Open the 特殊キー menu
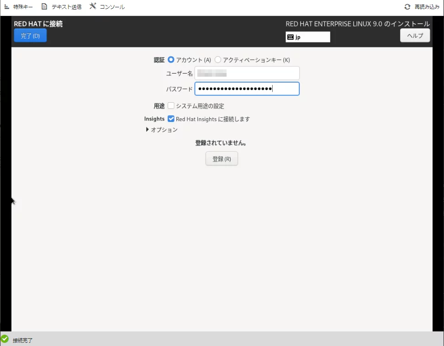Image resolution: width=444 pixels, height=346 pixels. (x=23, y=7)
